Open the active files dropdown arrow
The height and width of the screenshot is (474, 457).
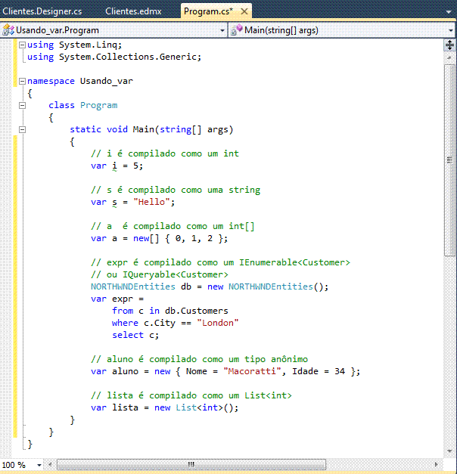click(449, 12)
